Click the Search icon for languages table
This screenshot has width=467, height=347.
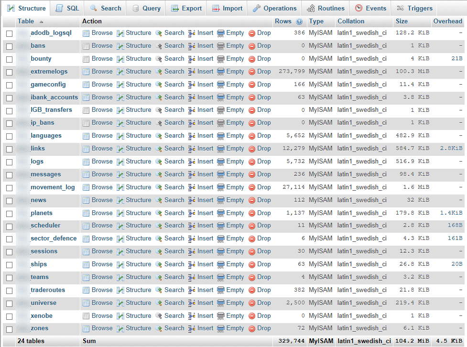click(159, 136)
